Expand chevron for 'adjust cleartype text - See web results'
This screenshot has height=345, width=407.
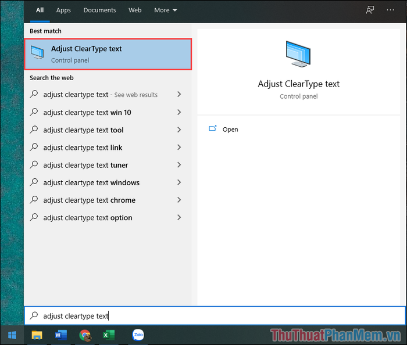[x=179, y=94]
